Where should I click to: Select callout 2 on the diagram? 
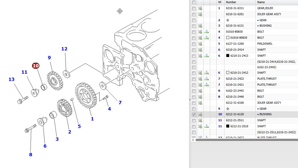tap(69, 132)
